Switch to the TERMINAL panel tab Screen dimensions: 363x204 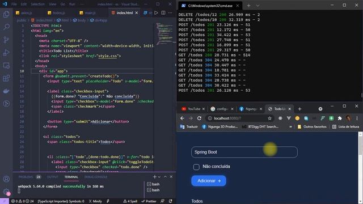tap(71, 177)
